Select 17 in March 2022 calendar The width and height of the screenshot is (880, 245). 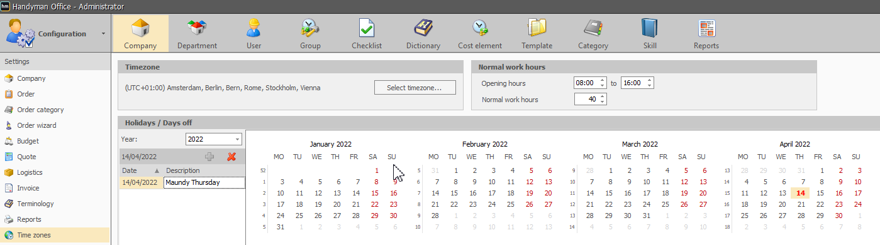tap(647, 193)
